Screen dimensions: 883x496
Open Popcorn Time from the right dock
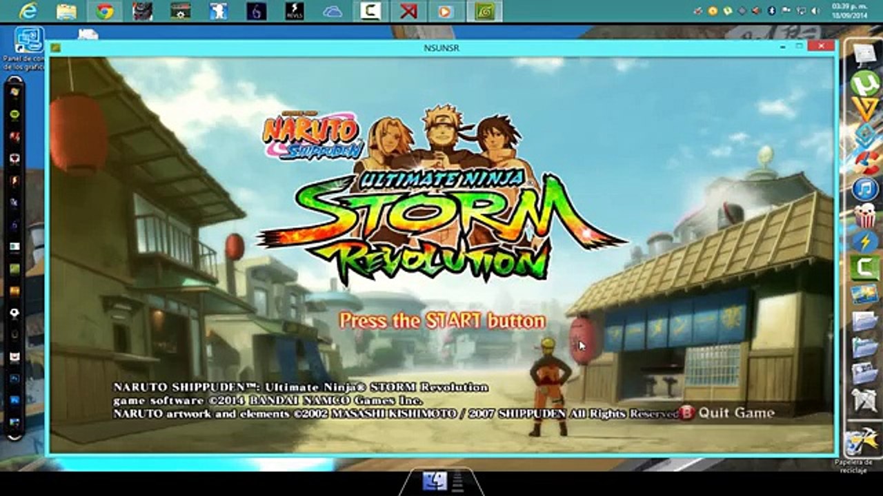point(865,215)
